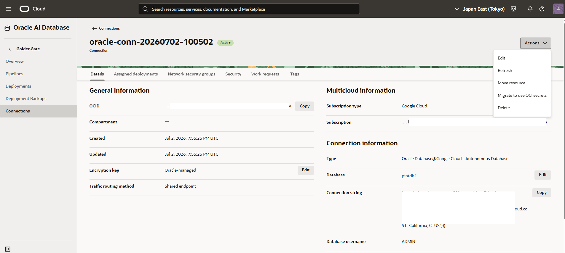
Task: Go to Overview in the sidebar
Action: coord(39,62)
